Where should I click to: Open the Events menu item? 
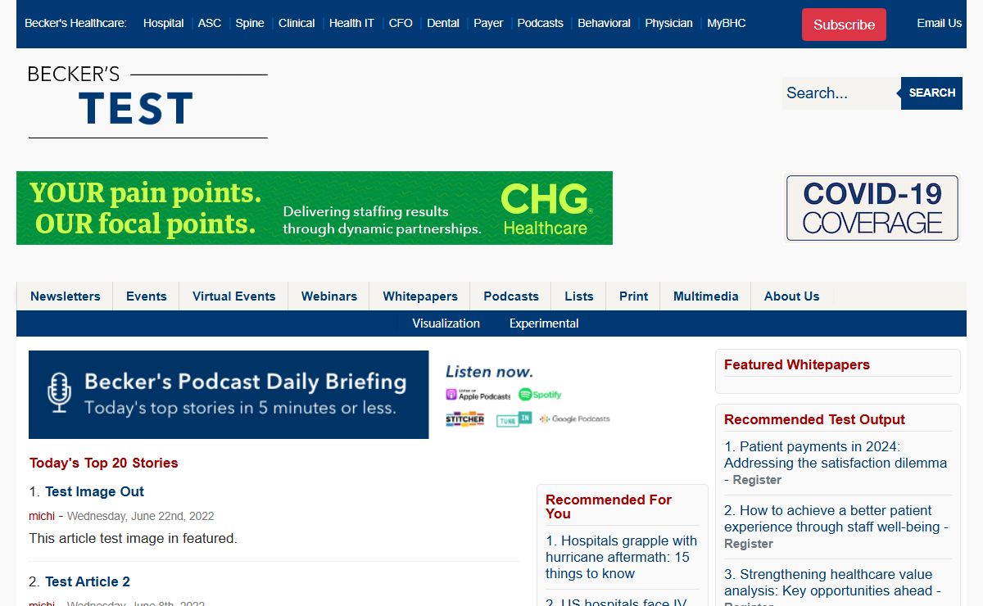[147, 296]
